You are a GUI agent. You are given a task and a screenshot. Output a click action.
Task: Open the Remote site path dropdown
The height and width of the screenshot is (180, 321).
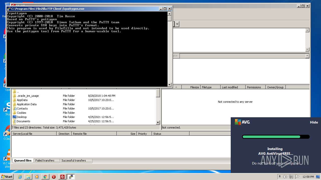(307, 56)
